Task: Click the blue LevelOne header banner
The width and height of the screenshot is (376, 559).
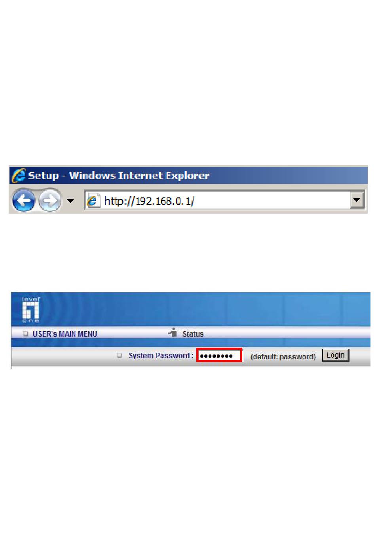Action: click(x=190, y=309)
